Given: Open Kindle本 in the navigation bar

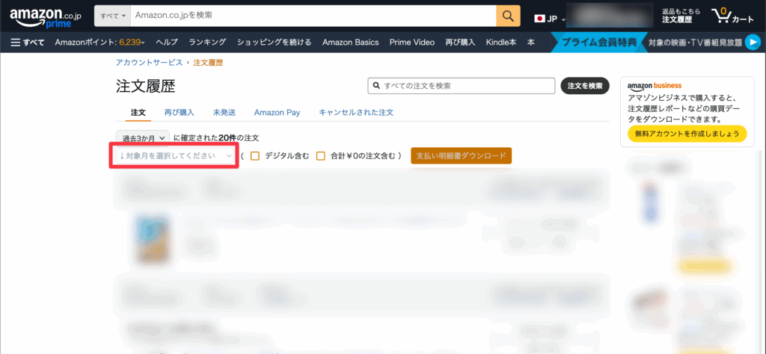Looking at the screenshot, I should pos(500,43).
